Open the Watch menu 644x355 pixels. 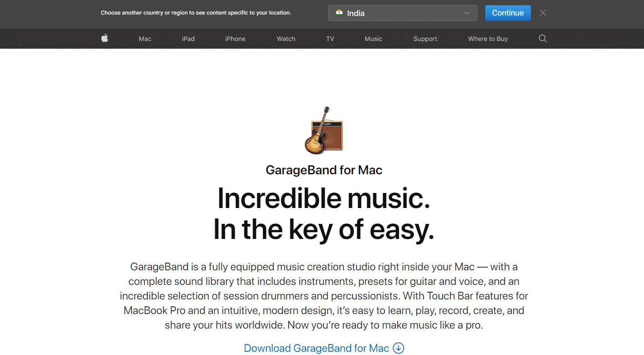click(286, 39)
